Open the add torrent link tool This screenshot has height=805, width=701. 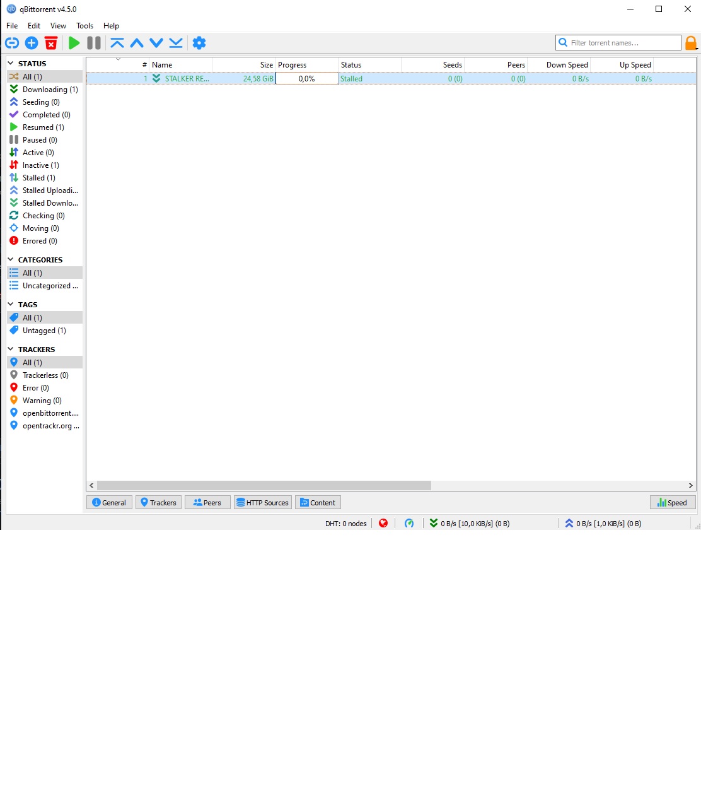pyautogui.click(x=11, y=43)
